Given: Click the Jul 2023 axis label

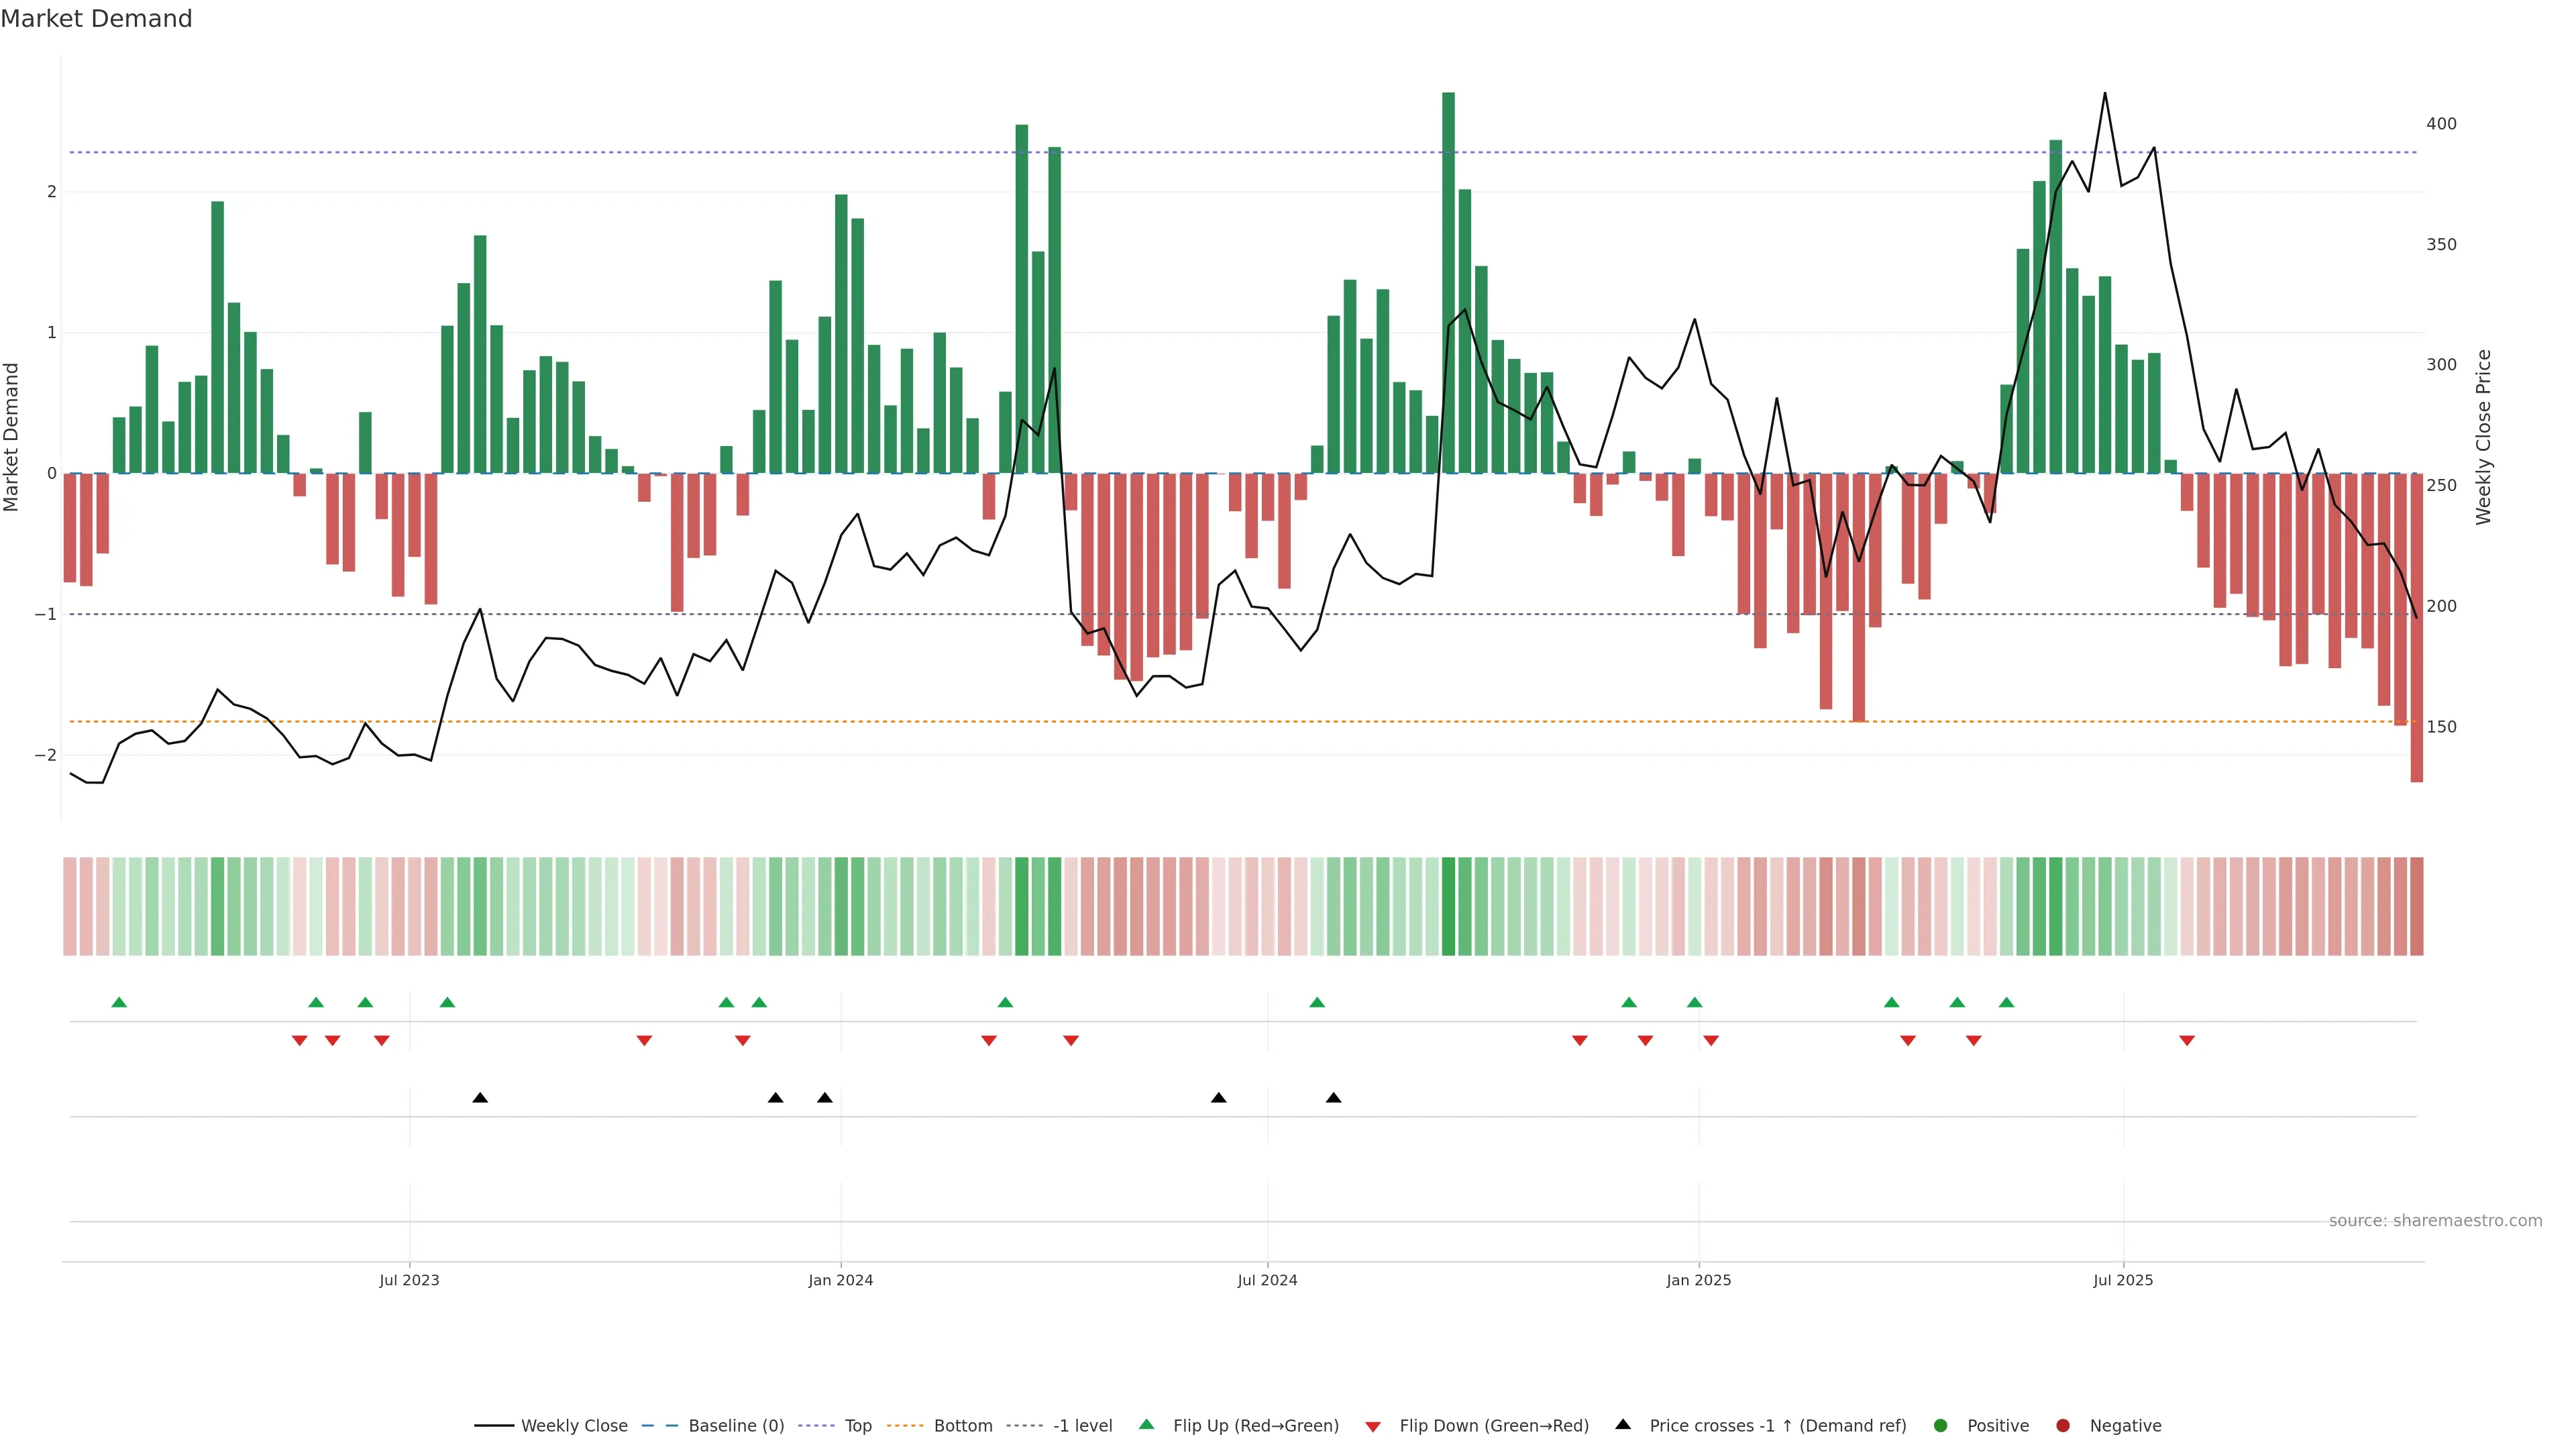Looking at the screenshot, I should [409, 1280].
